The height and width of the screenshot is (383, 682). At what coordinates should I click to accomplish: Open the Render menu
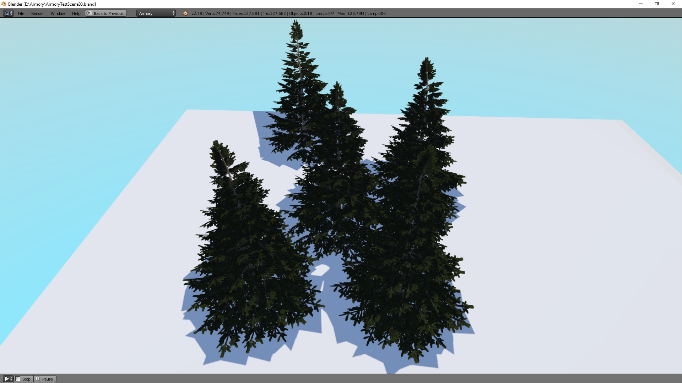[x=37, y=13]
